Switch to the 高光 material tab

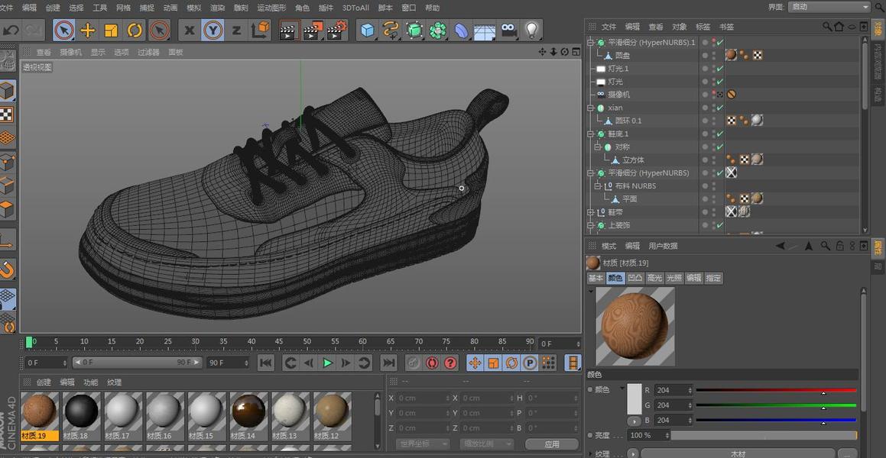pos(654,278)
